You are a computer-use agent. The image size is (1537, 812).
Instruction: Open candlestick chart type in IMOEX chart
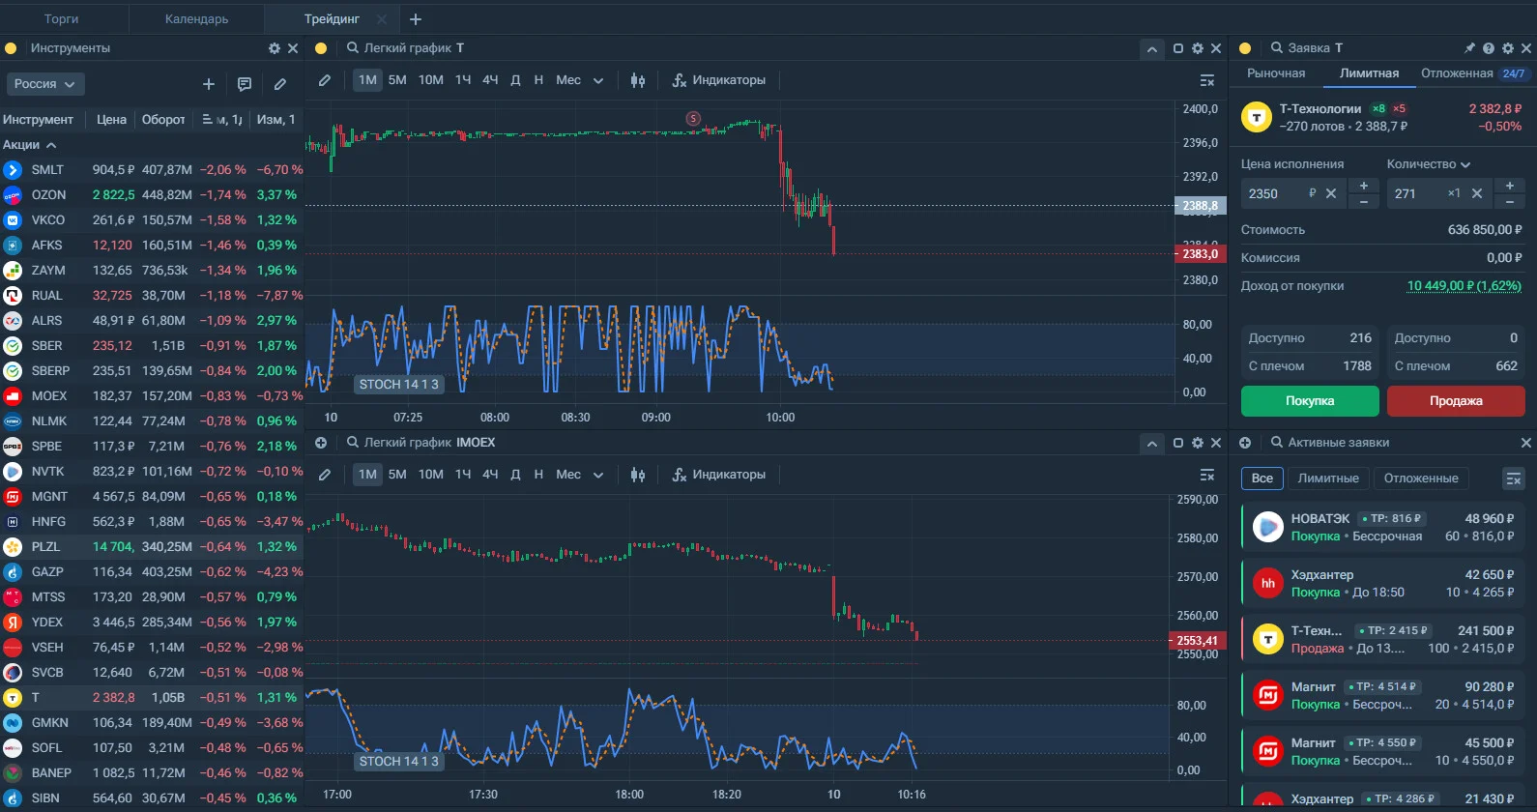coord(638,475)
